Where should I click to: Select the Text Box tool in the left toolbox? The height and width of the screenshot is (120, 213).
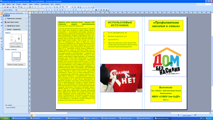[x=2, y=17]
